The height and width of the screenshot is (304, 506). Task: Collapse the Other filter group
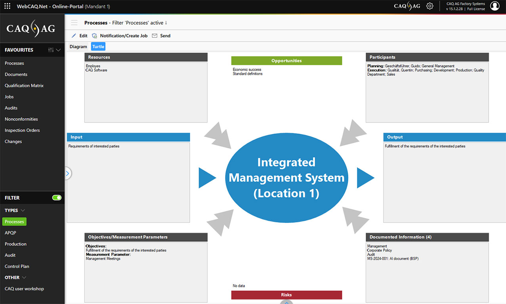[24, 277]
